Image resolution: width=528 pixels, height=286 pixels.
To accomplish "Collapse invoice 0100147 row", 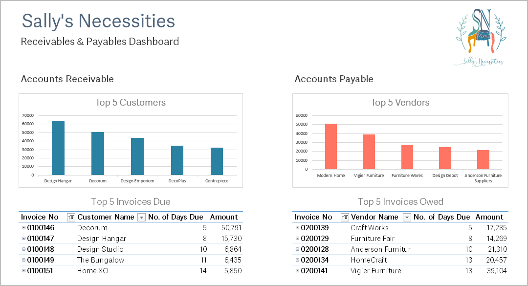I will click(23, 239).
